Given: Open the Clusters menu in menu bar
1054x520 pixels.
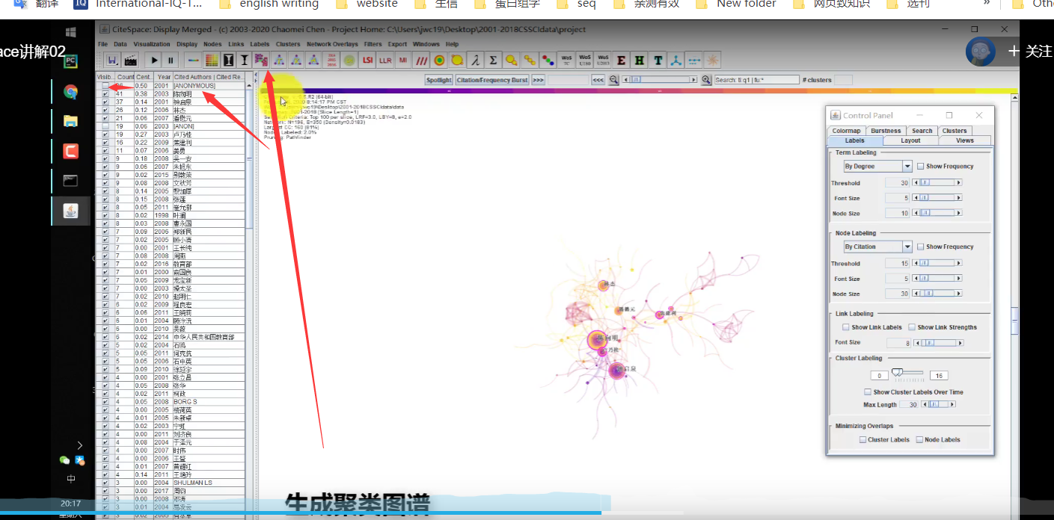Looking at the screenshot, I should [x=288, y=44].
